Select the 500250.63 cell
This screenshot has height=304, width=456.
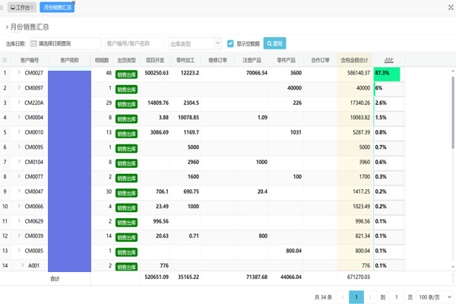point(157,73)
